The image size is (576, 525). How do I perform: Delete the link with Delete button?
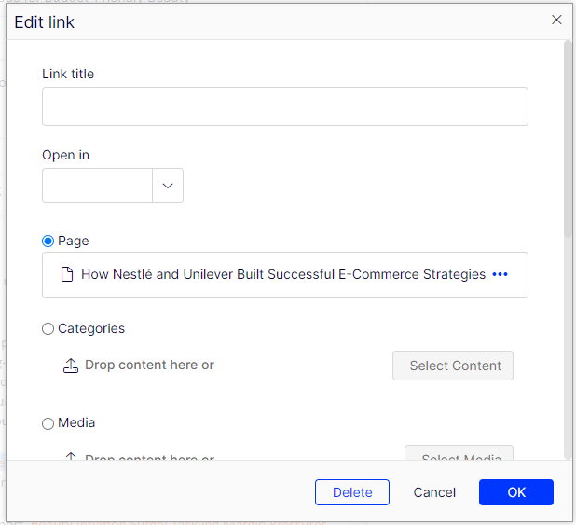click(x=352, y=492)
